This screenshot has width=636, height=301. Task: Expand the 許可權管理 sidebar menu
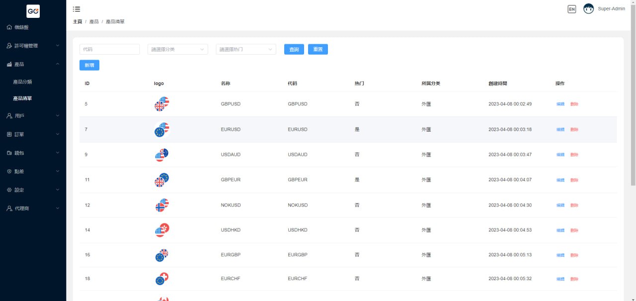pos(33,46)
